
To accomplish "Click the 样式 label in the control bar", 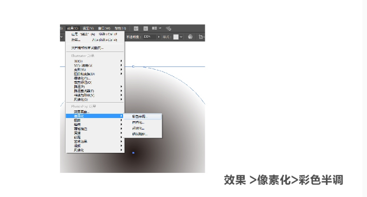I will 167,37.
